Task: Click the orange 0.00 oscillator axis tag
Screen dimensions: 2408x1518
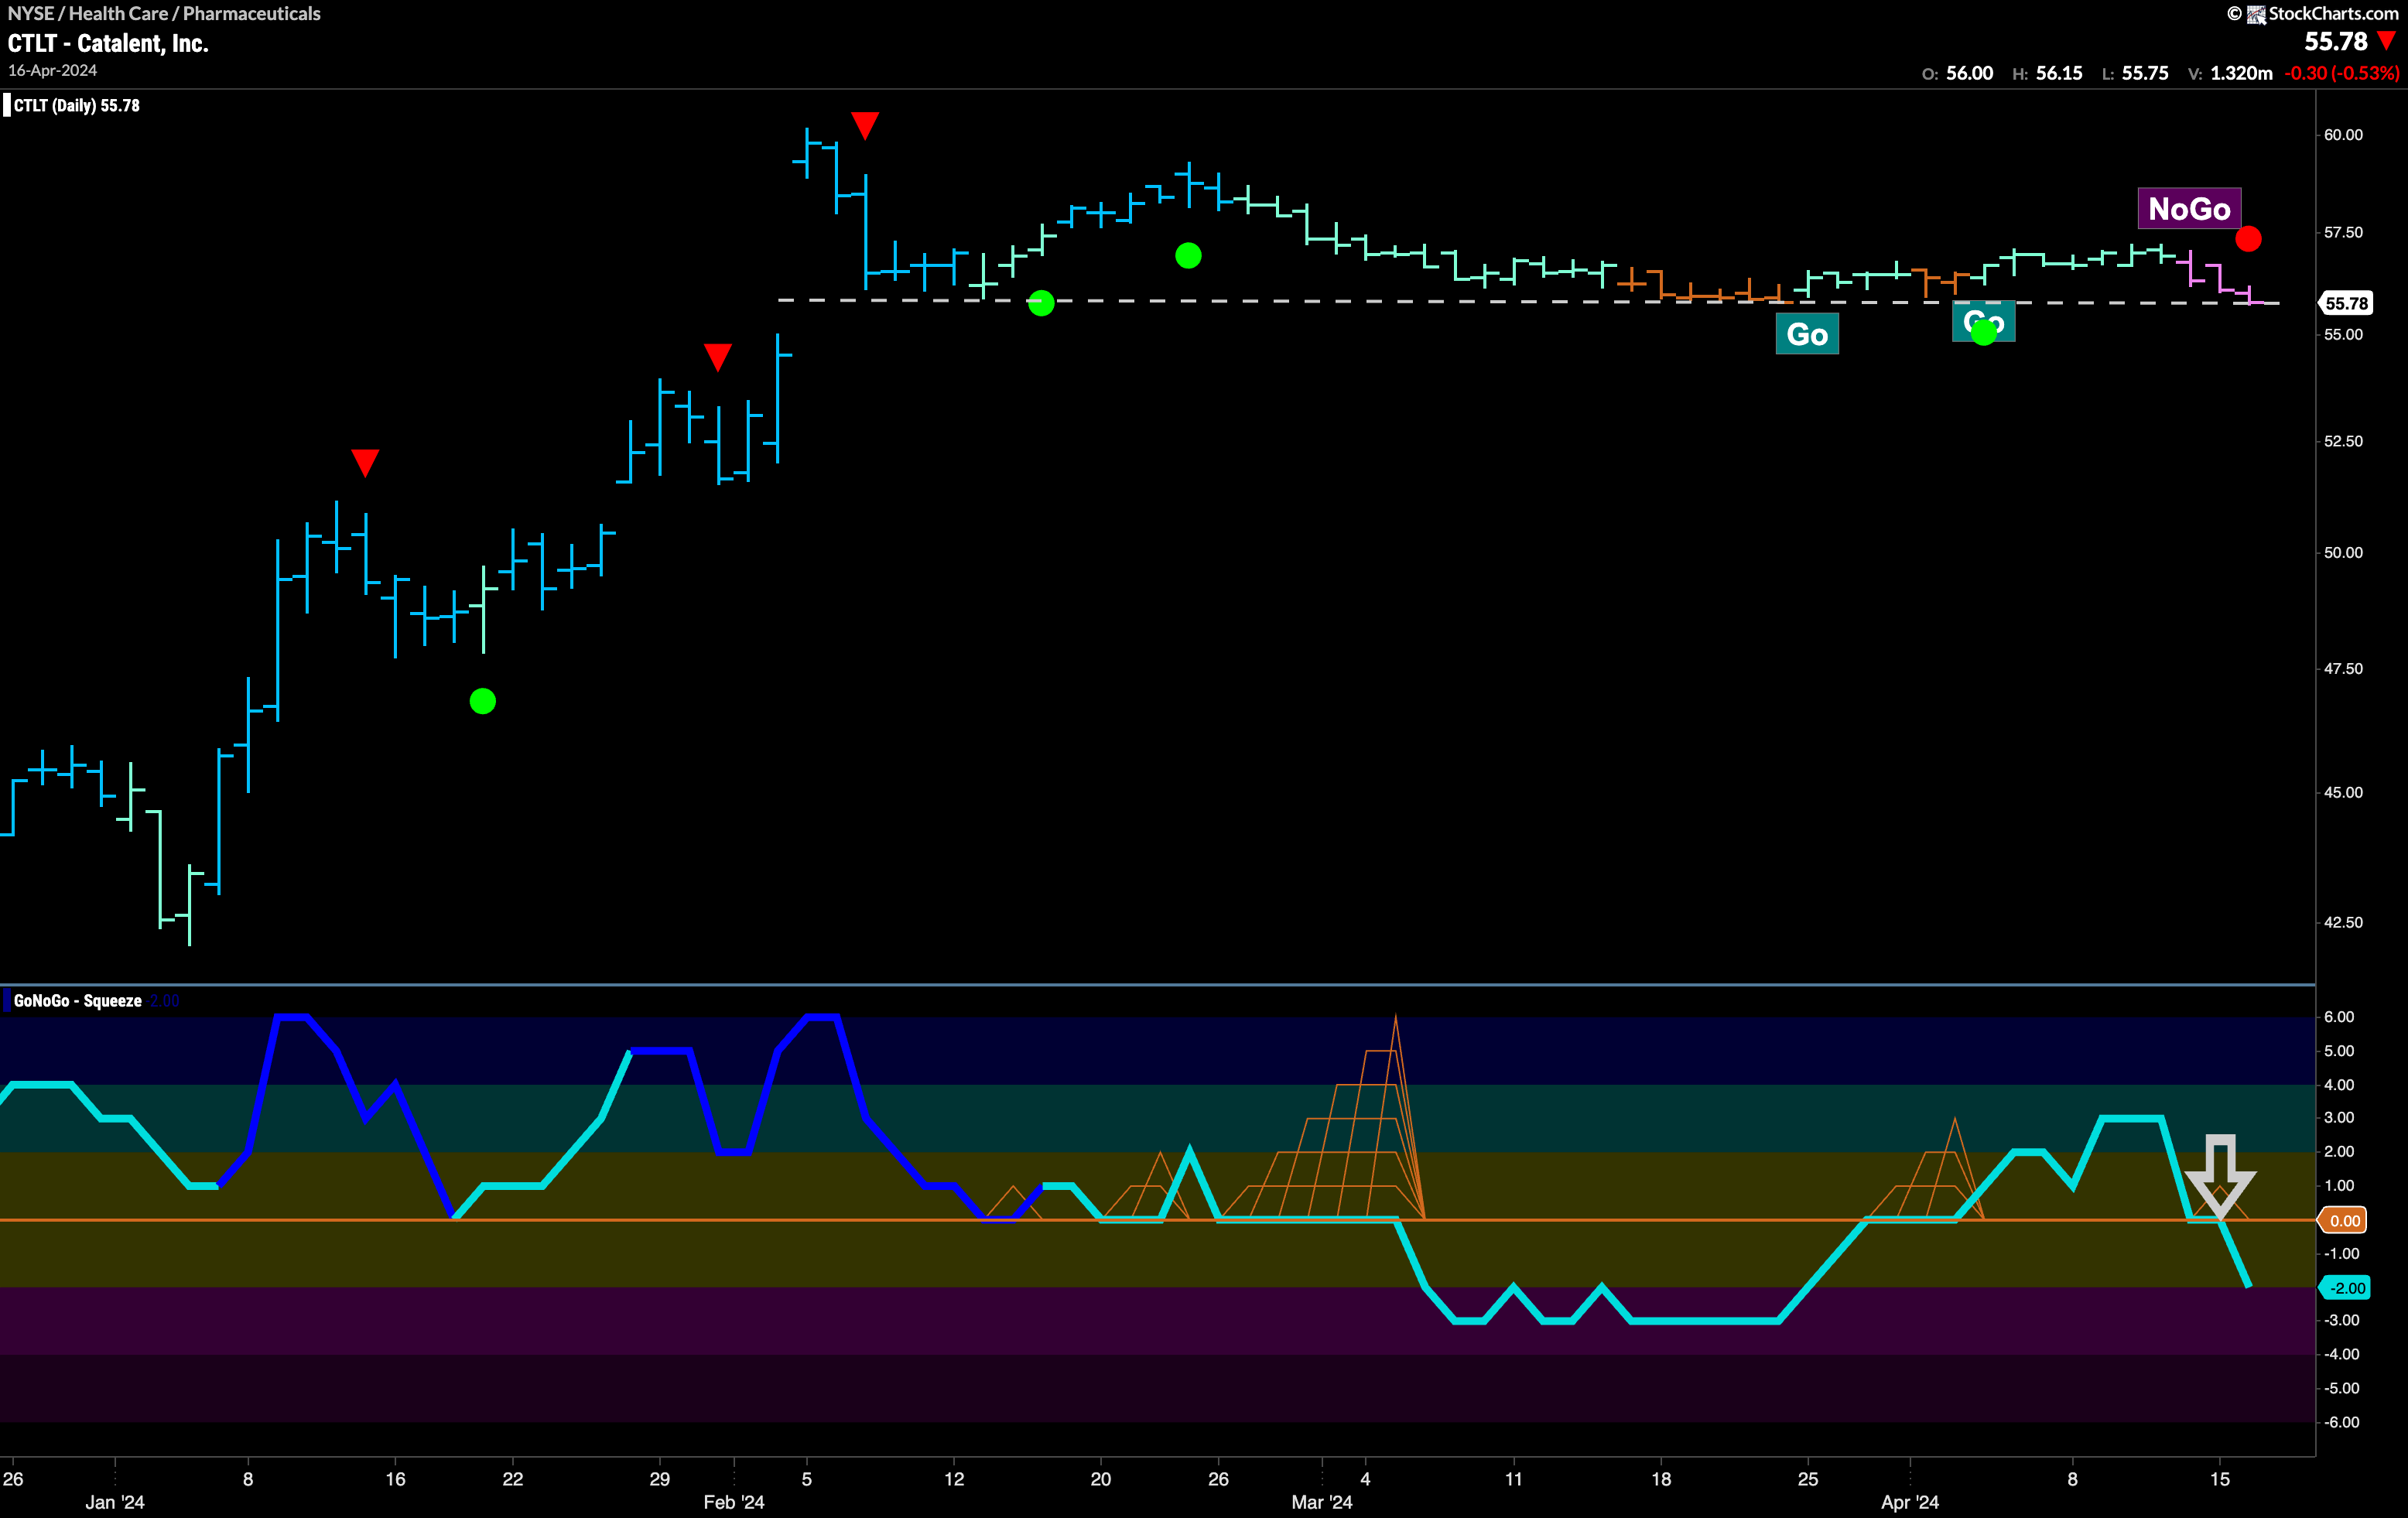Action: 2344,1220
